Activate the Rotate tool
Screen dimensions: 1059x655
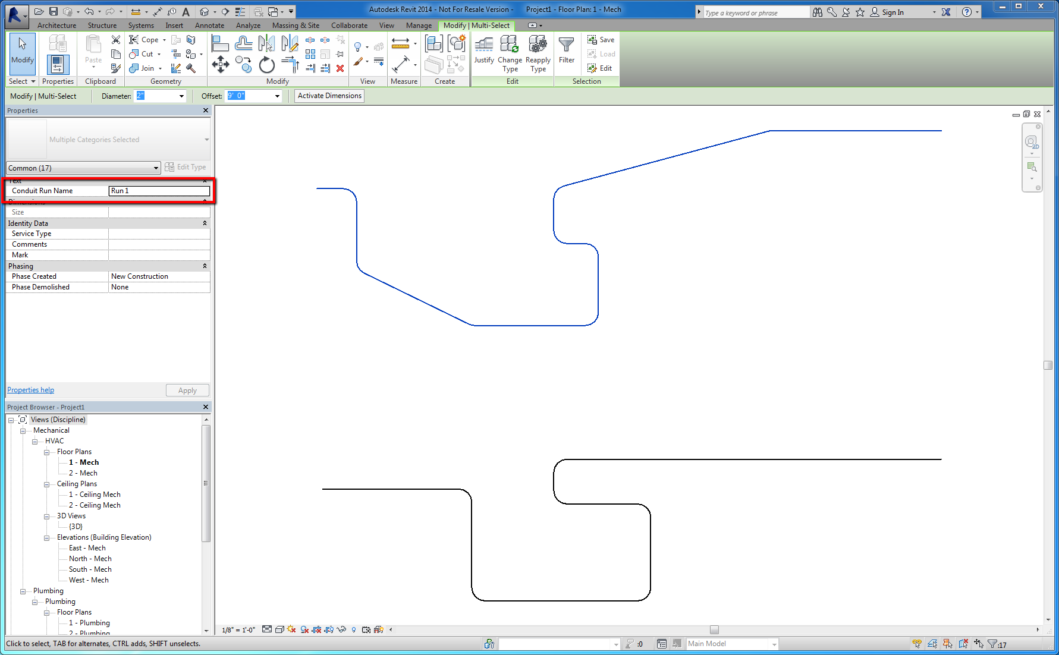pos(266,64)
